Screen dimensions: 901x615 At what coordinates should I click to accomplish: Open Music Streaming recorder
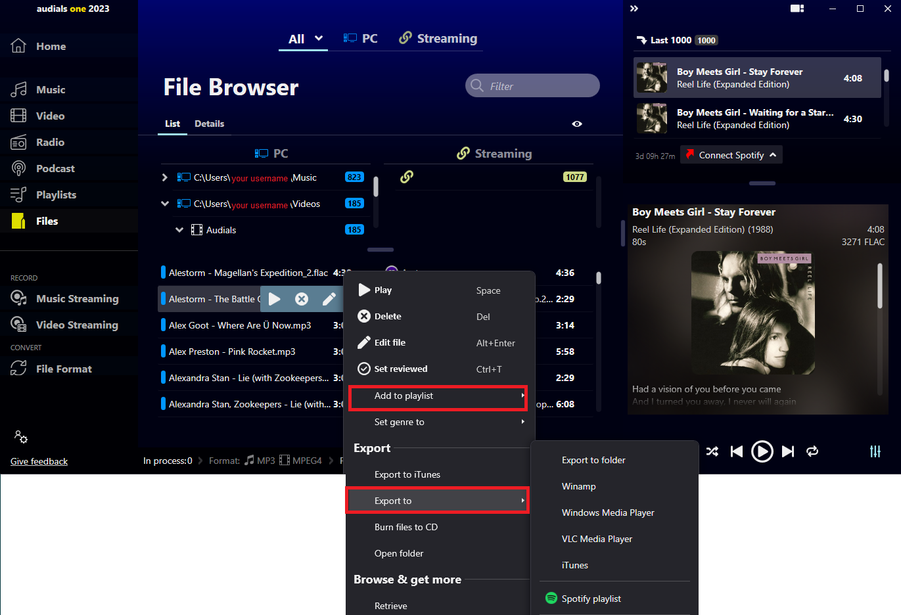pyautogui.click(x=64, y=298)
